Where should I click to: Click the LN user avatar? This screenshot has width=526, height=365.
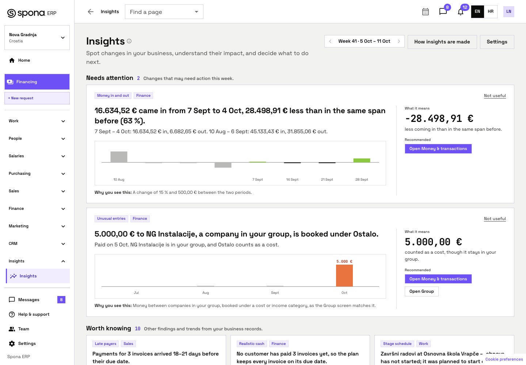pos(509,12)
